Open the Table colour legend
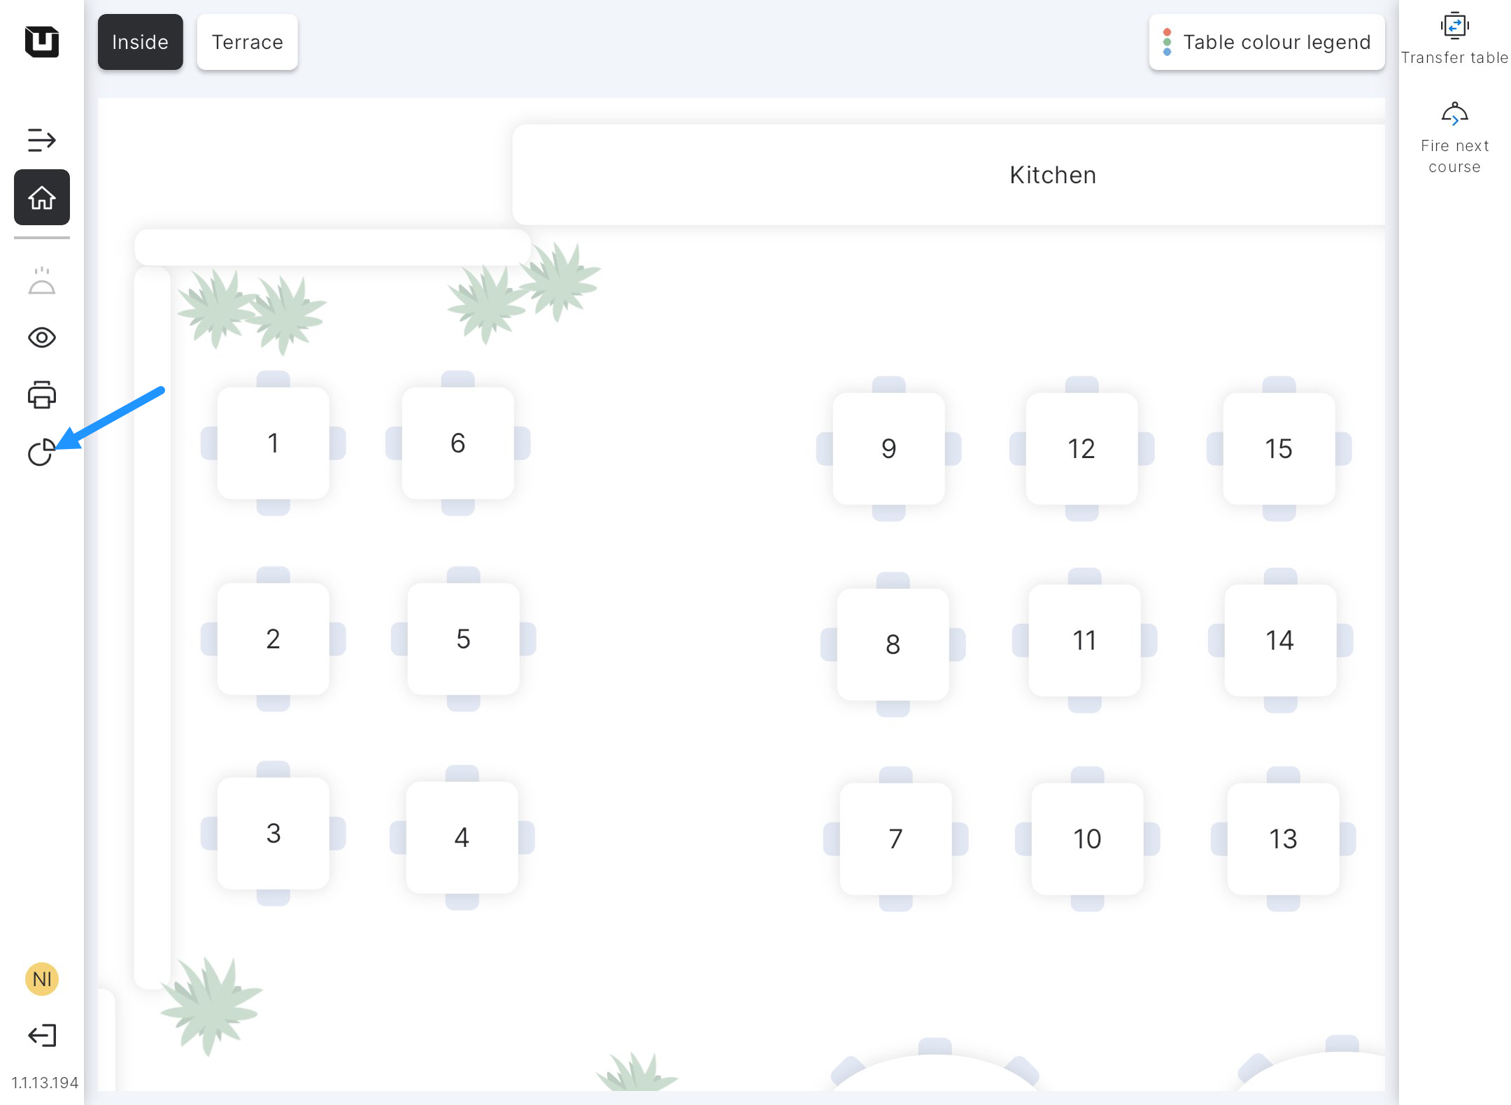Image resolution: width=1511 pixels, height=1105 pixels. [1266, 42]
